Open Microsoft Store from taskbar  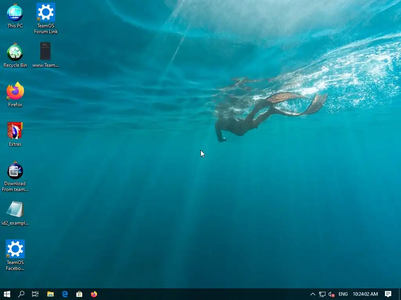(x=79, y=294)
